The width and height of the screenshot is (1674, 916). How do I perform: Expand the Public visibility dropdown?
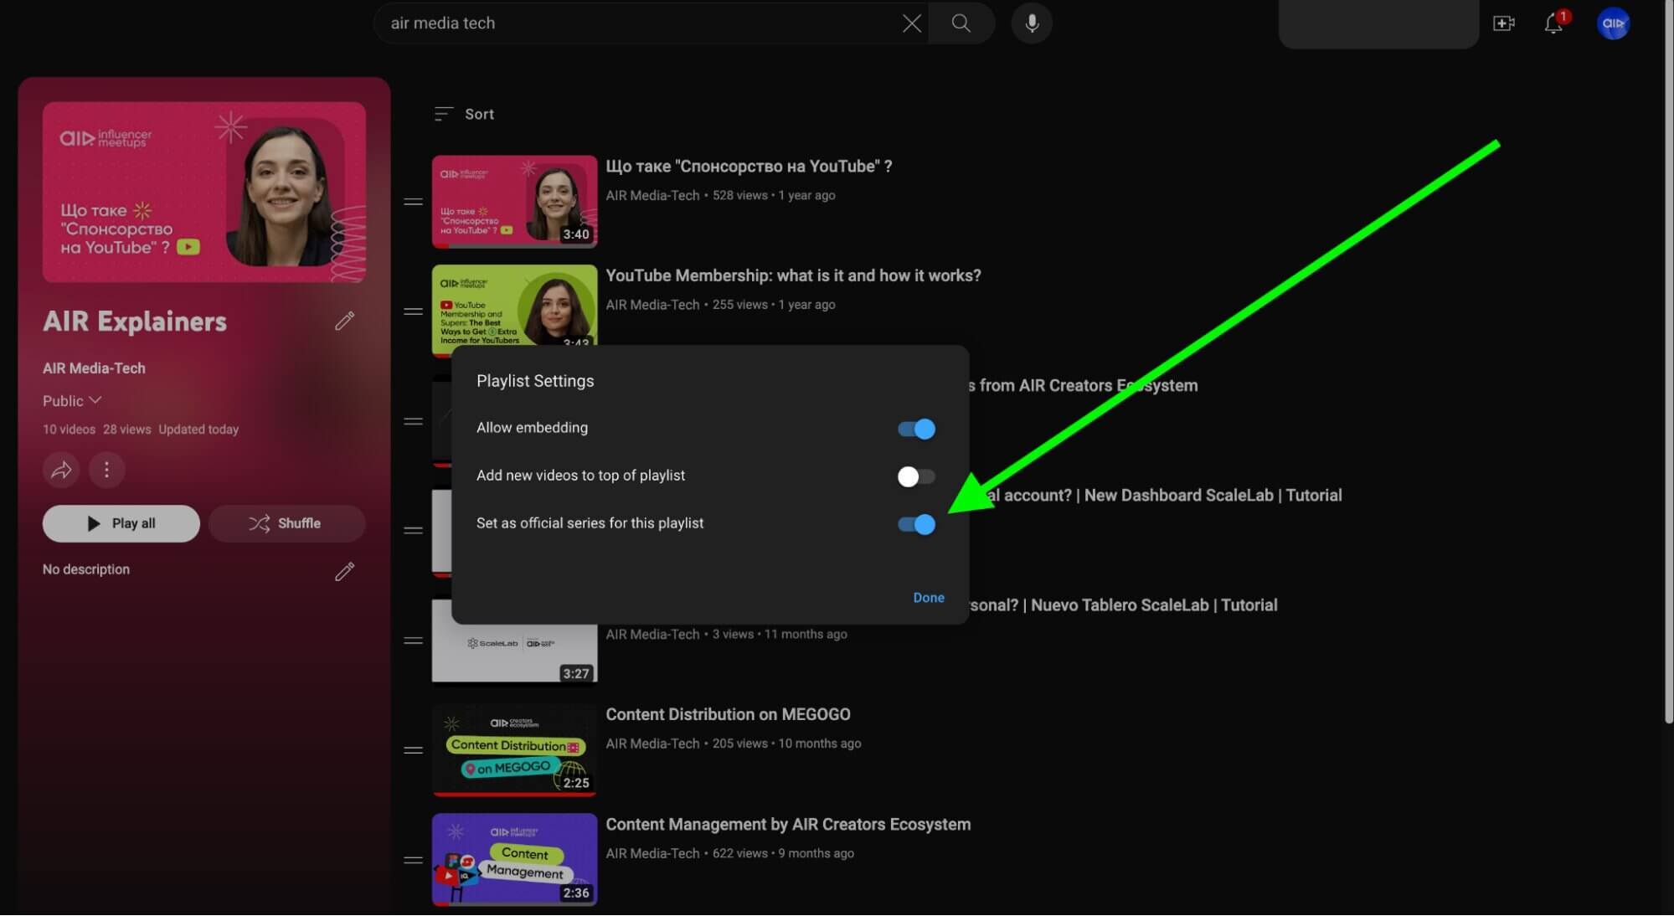click(72, 400)
